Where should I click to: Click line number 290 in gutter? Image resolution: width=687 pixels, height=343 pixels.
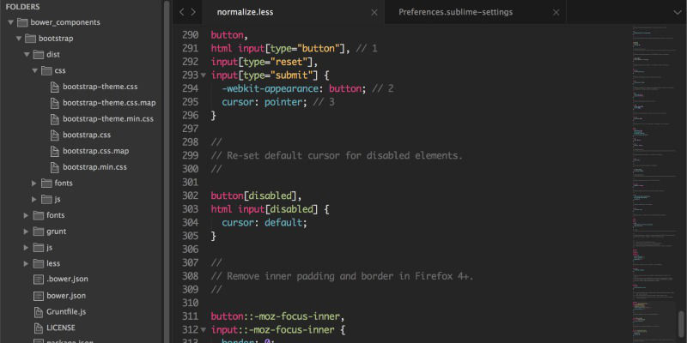[x=190, y=35]
